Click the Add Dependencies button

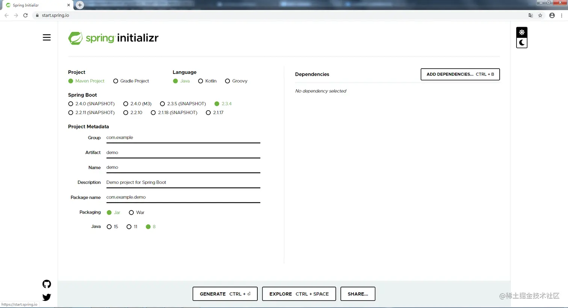click(x=460, y=74)
